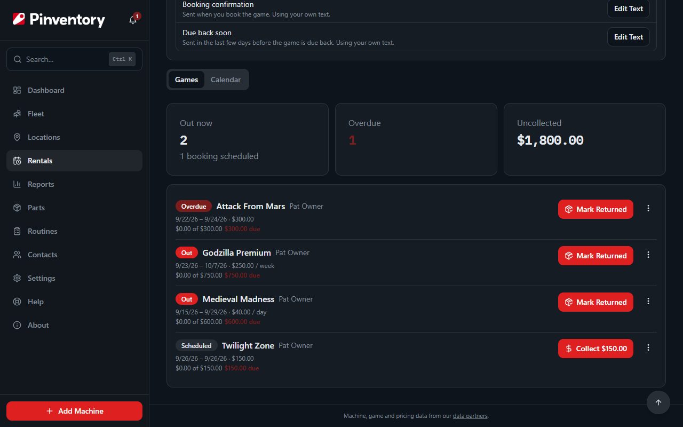
Task: Click the Rentals calendar icon
Action: [17, 161]
